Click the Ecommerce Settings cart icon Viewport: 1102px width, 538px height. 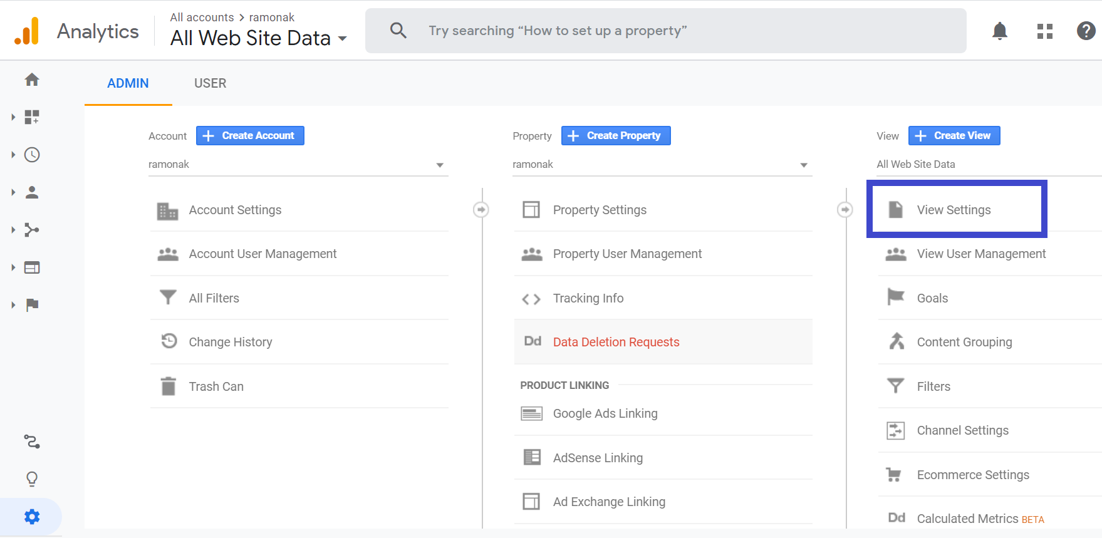click(x=894, y=475)
